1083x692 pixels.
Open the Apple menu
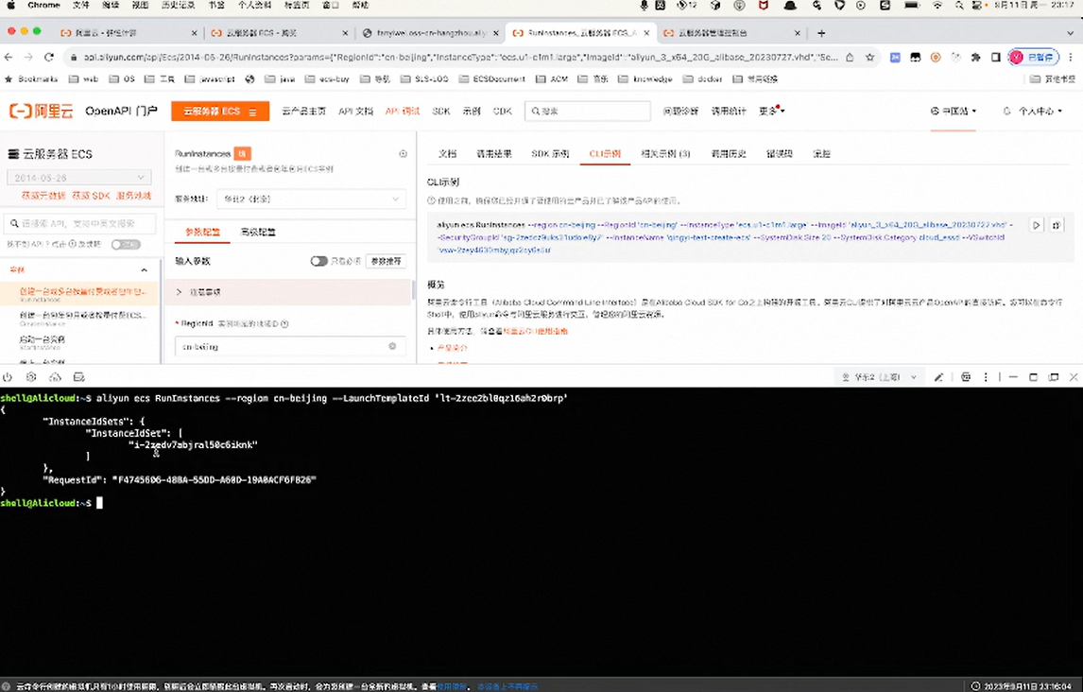[10, 5]
